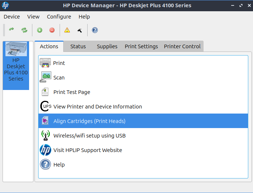Start Wireless/wifi setup using USB
This screenshot has width=253, height=193.
[89, 136]
